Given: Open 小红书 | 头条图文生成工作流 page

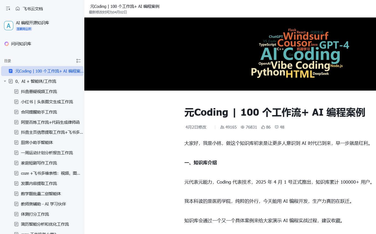Looking at the screenshot, I should click(47, 102).
